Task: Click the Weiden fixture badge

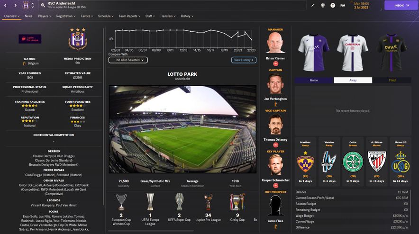Action: [329, 162]
